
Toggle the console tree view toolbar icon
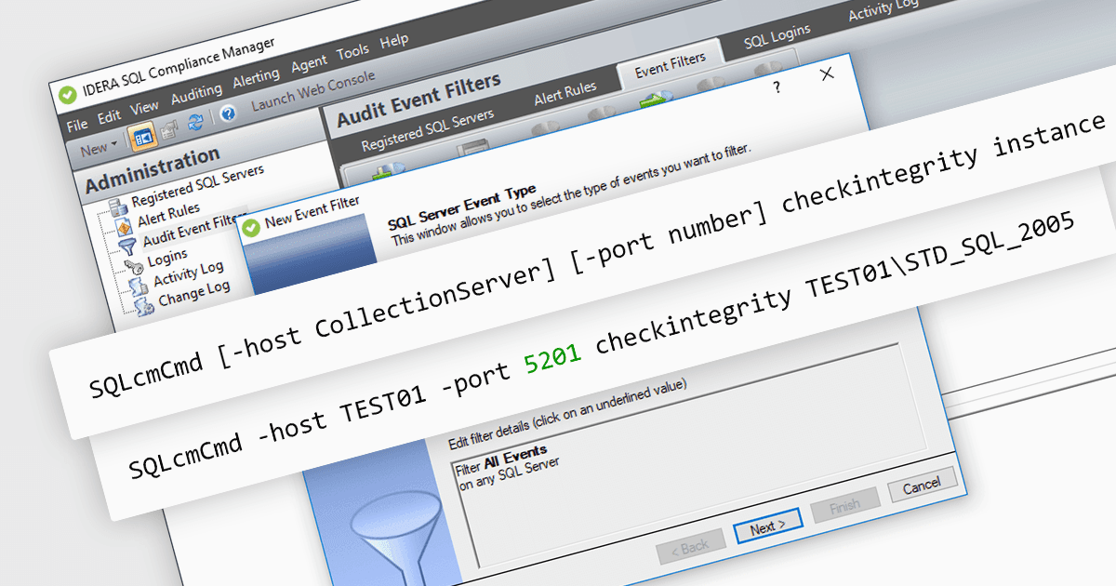click(142, 137)
